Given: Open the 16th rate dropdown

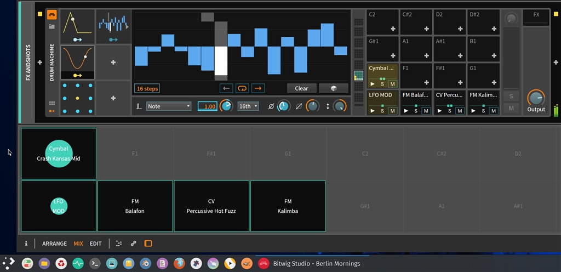Looking at the screenshot, I should 248,106.
